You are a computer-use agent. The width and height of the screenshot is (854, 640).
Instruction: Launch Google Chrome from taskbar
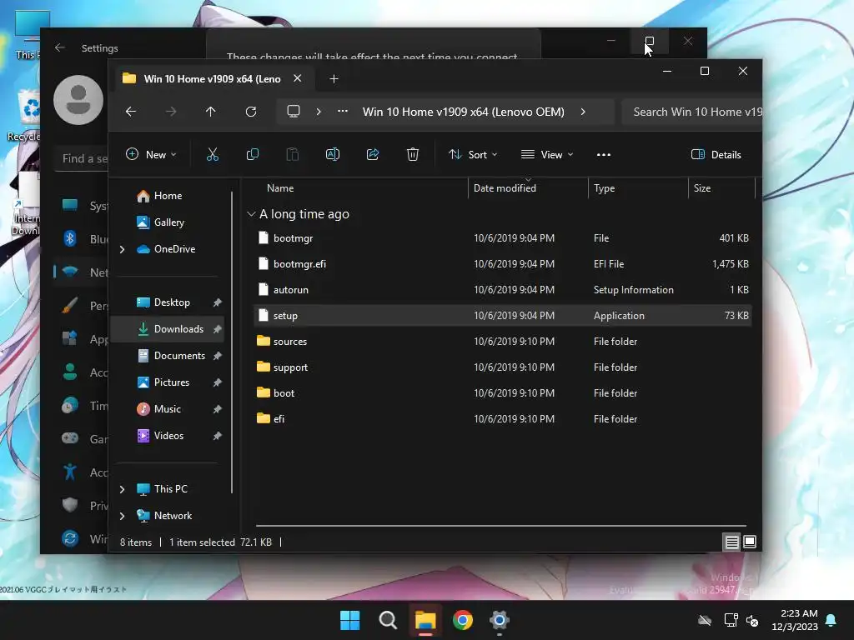462,620
